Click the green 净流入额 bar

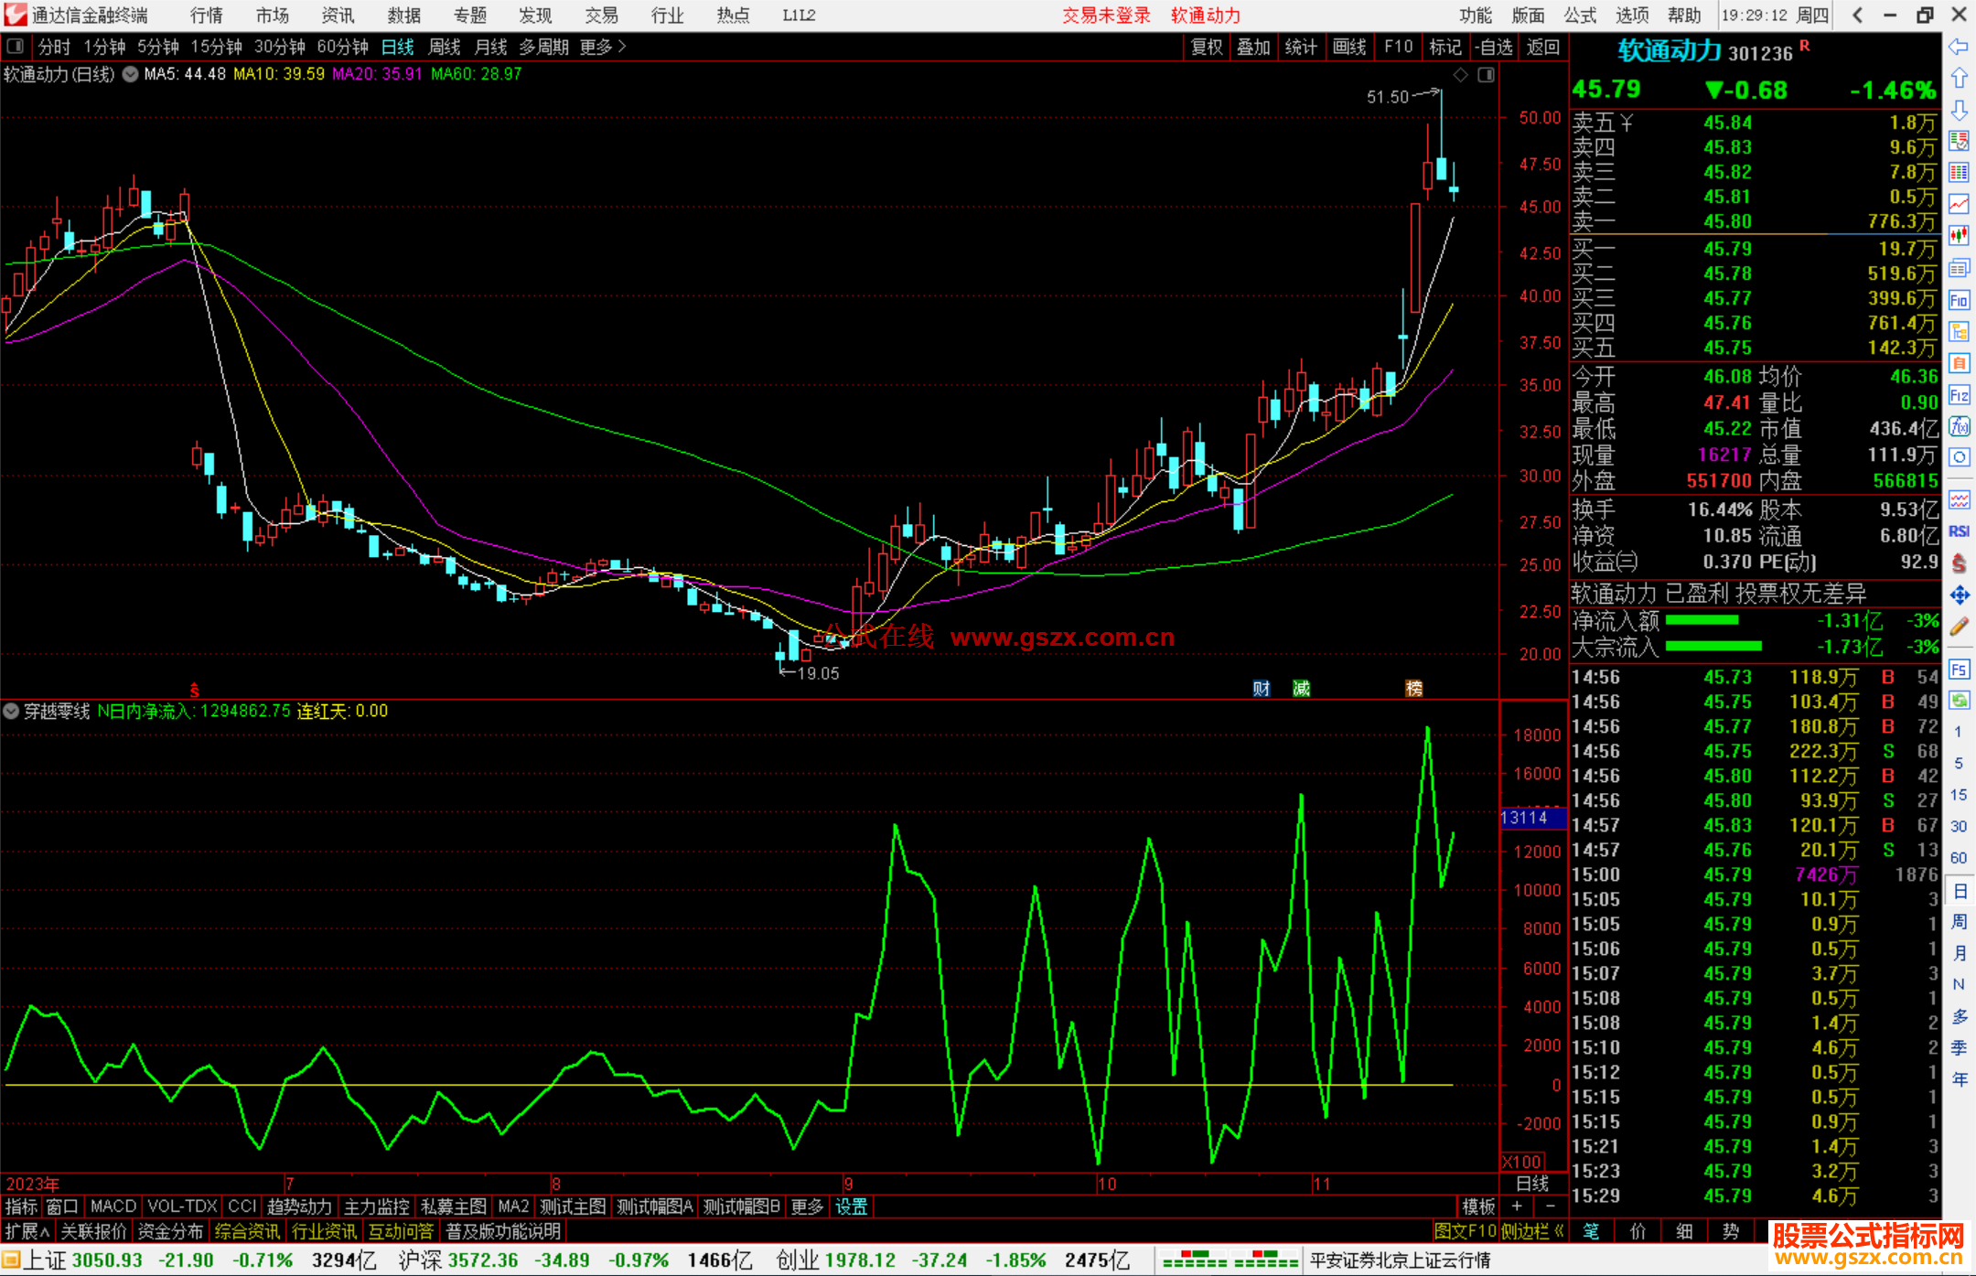click(1702, 621)
